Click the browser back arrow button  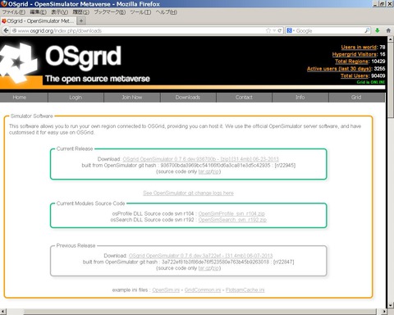coord(6,30)
